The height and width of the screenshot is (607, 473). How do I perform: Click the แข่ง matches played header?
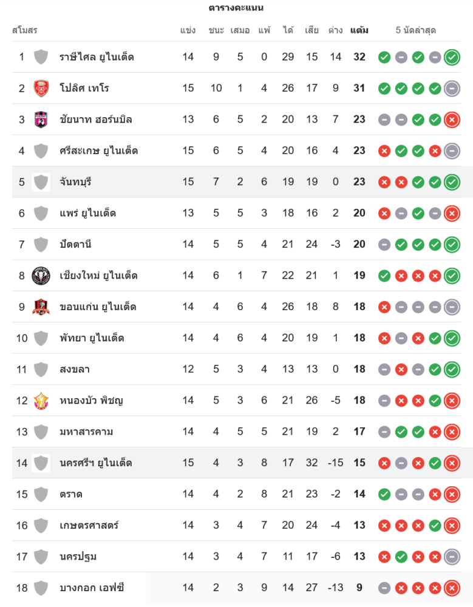(188, 30)
